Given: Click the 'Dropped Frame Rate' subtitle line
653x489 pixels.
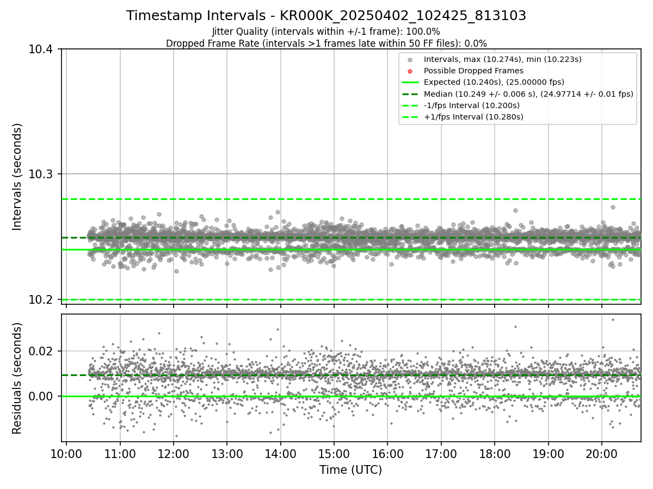Looking at the screenshot, I should pos(326,43).
